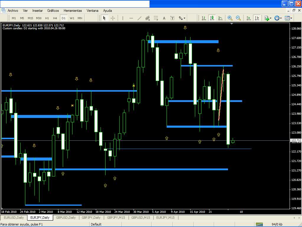Select the cursor pointer tool
Screen dimensions: 302x227
tap(104, 18)
